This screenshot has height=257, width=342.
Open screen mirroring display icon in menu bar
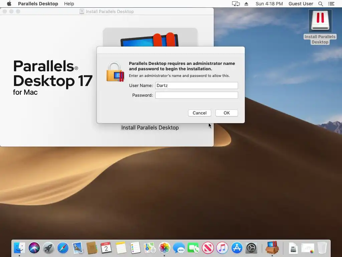pyautogui.click(x=236, y=4)
